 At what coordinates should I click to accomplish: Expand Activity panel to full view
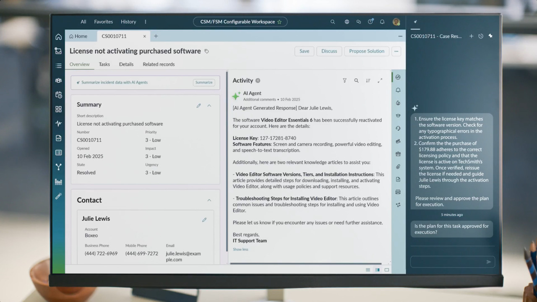(380, 81)
